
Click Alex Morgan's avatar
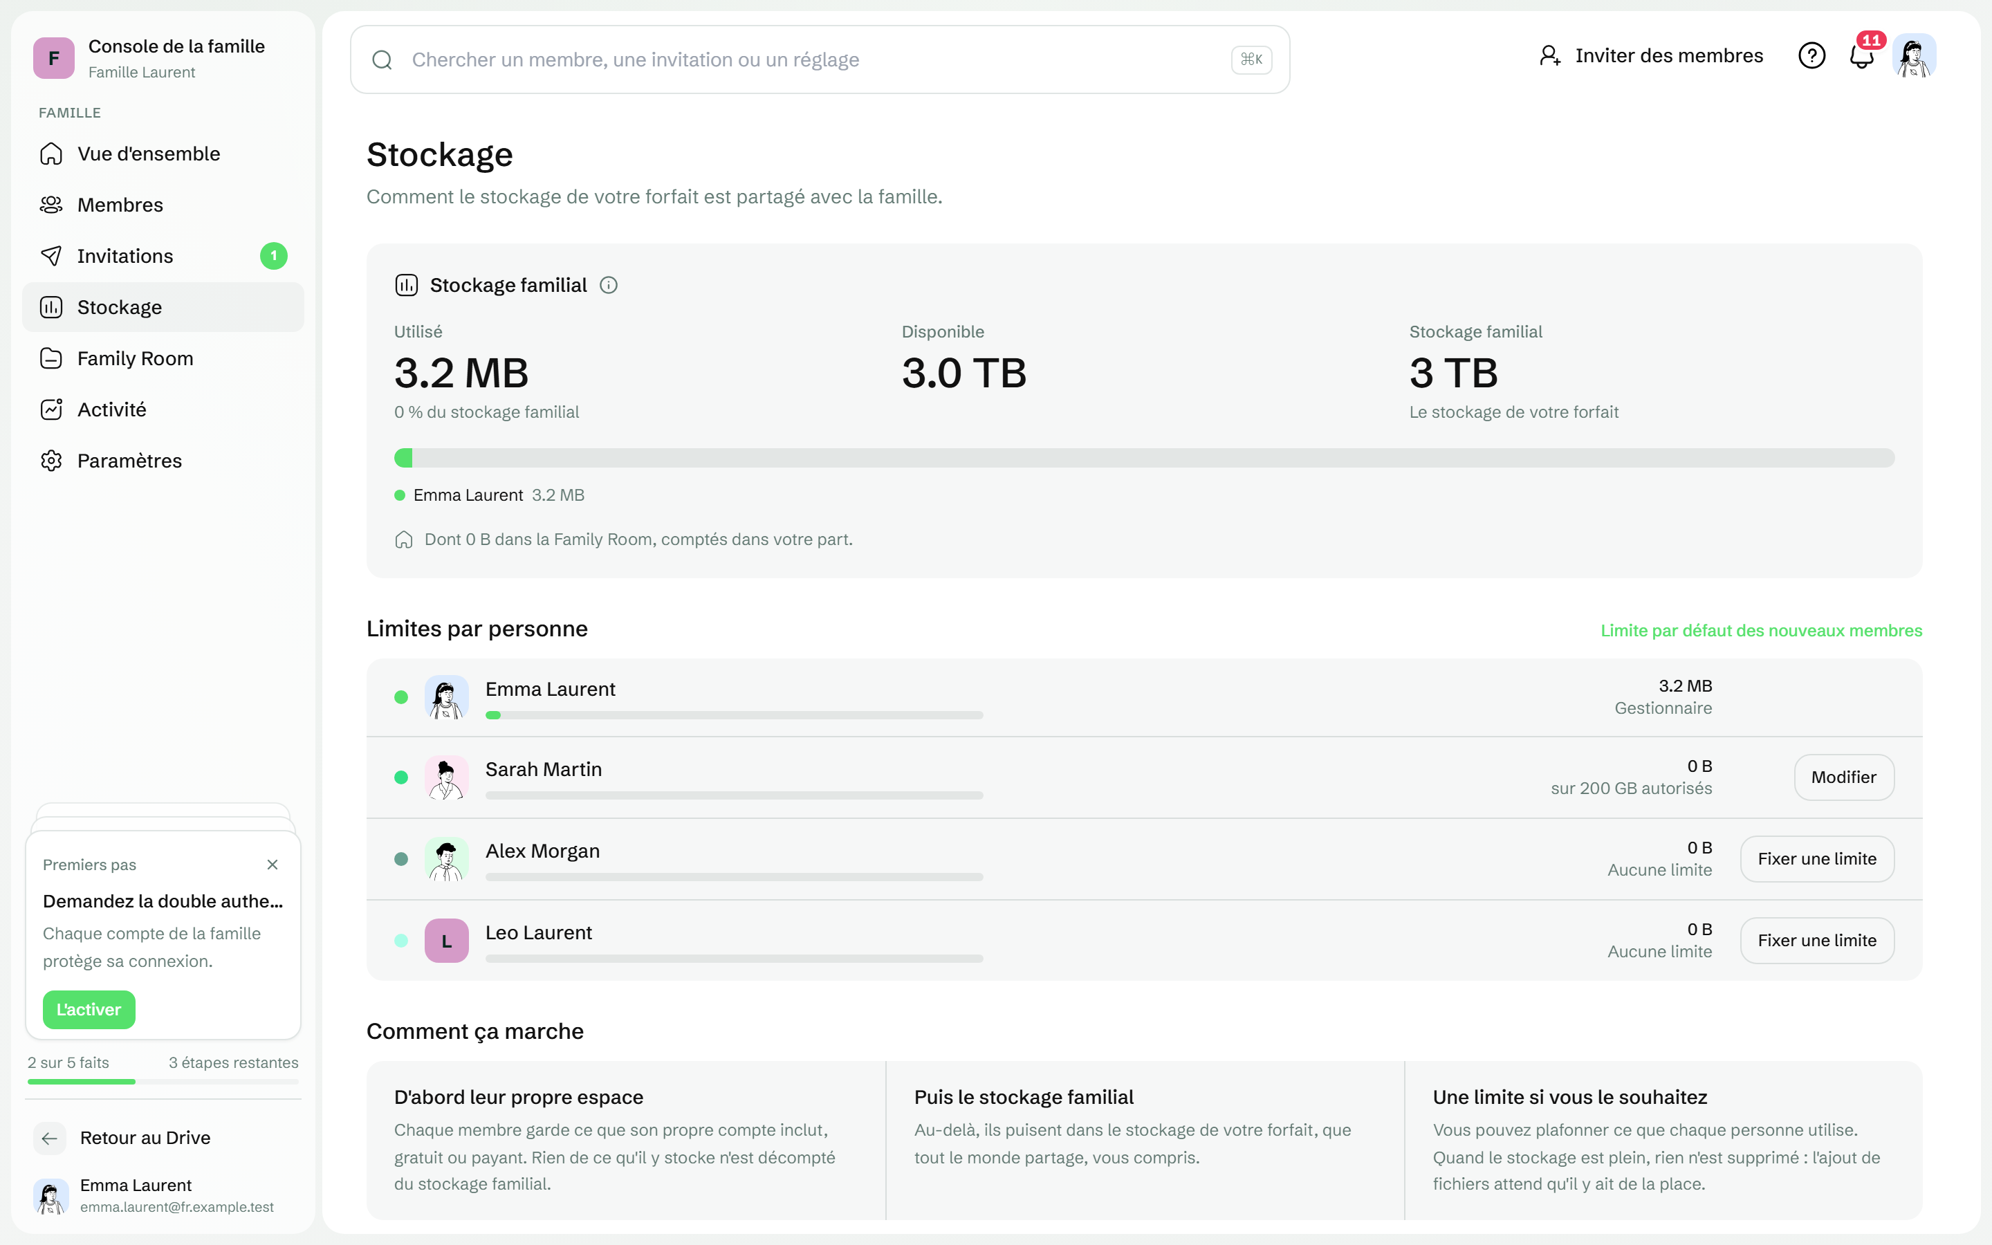pyautogui.click(x=446, y=859)
